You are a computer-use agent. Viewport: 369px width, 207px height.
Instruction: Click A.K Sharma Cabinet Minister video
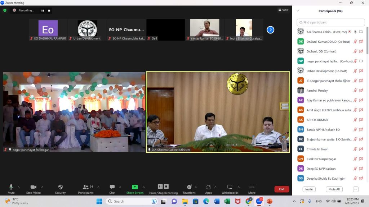click(218, 112)
